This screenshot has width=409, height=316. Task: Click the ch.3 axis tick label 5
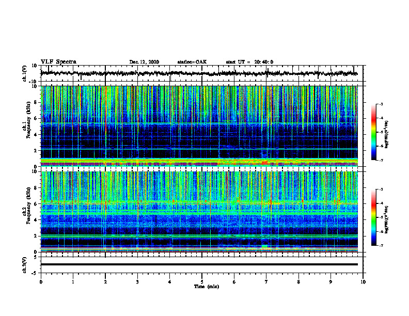coord(36,257)
